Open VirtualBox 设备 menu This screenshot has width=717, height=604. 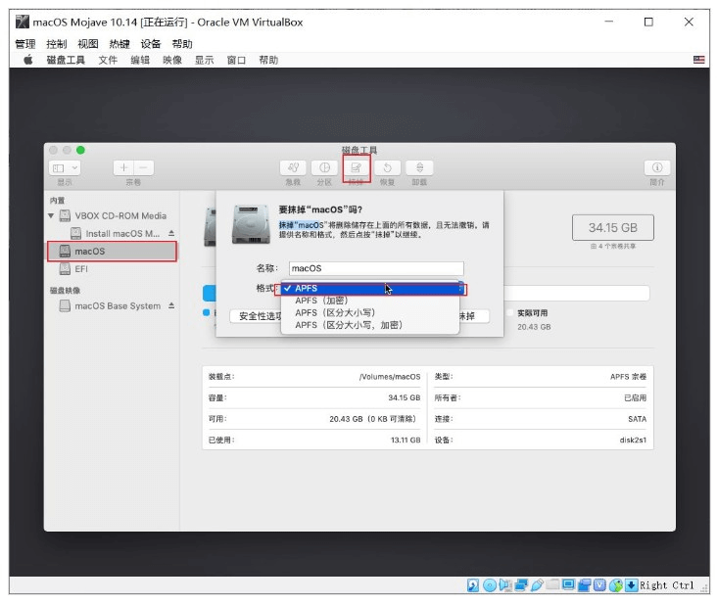pos(151,44)
